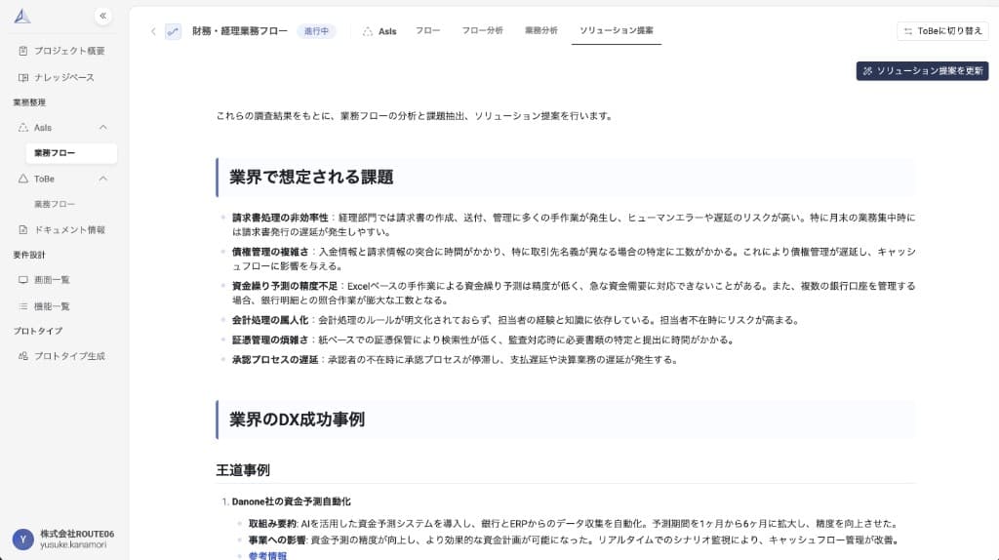999x560 pixels.
Task: Open the フロー tab
Action: coord(427,30)
